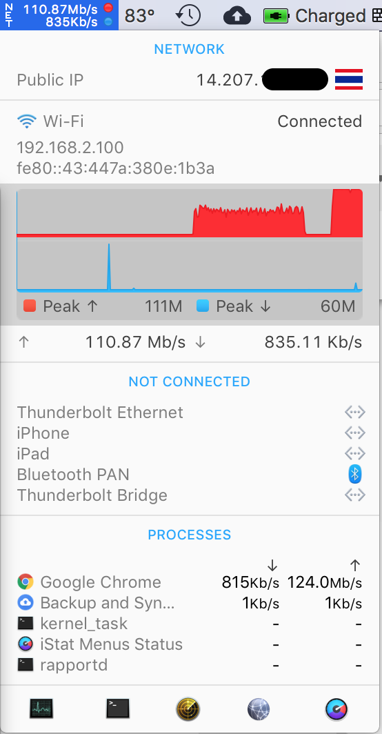Click the Wi-Fi signal icon
The image size is (382, 734).
[x=26, y=121]
